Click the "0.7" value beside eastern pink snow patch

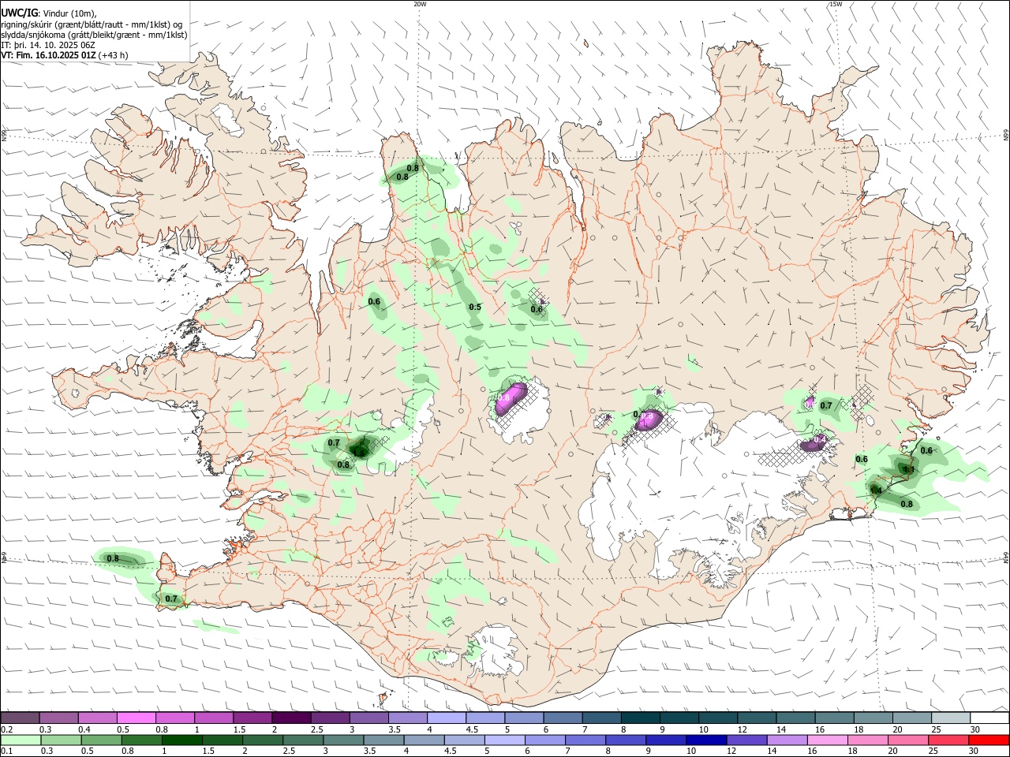(826, 406)
